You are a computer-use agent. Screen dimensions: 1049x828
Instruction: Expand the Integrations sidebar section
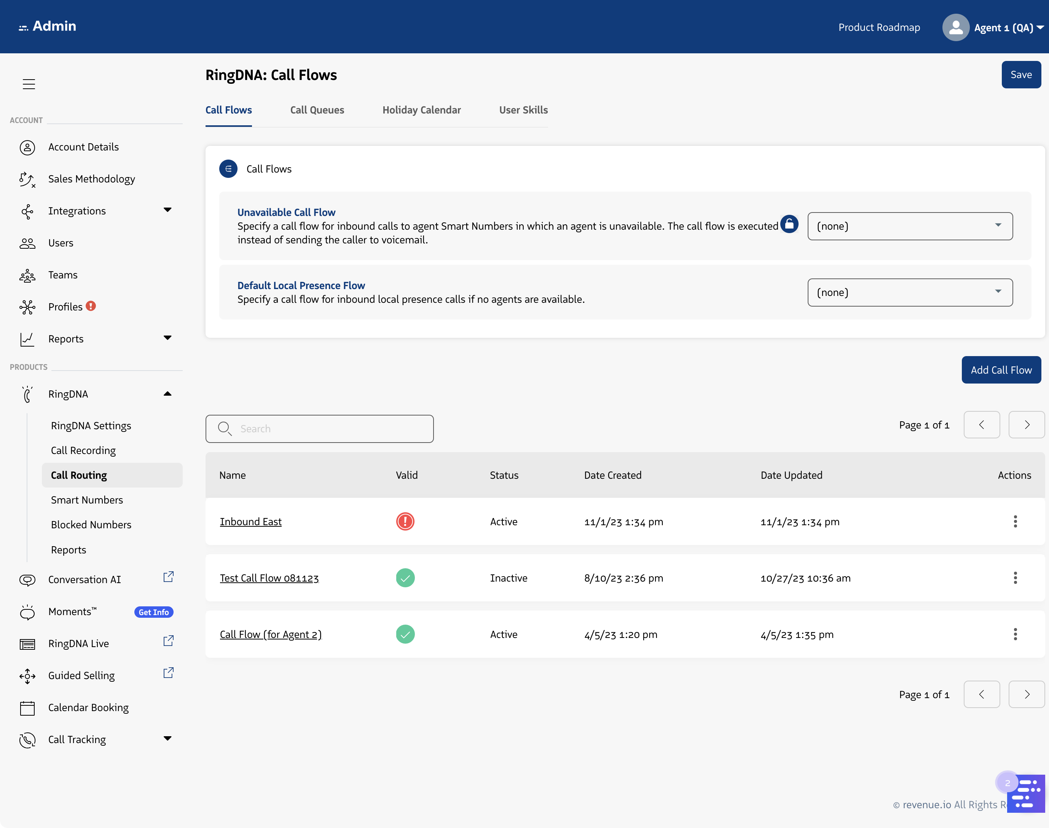point(167,210)
